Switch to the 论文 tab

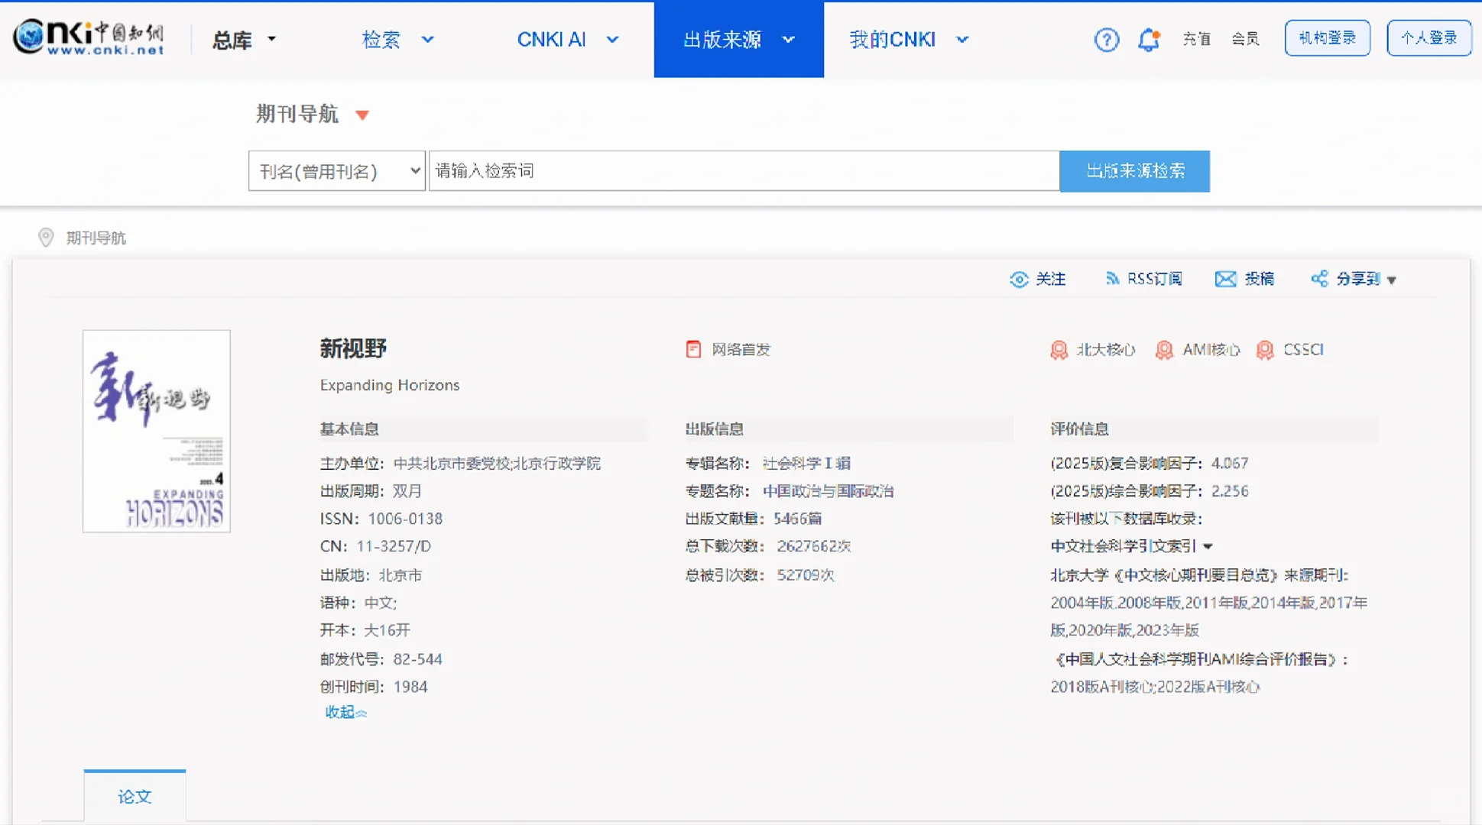135,796
